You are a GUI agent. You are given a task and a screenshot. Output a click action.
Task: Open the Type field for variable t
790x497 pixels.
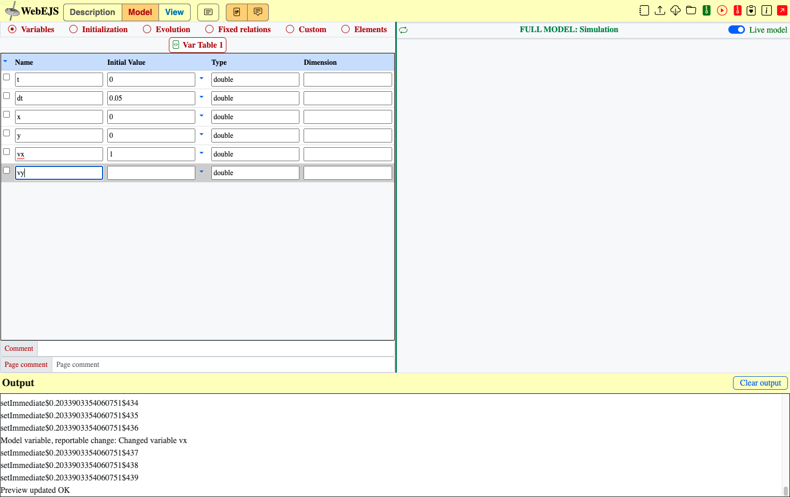tap(255, 79)
